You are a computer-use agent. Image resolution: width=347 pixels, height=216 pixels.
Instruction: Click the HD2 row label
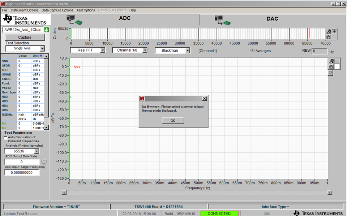coord(5,97)
